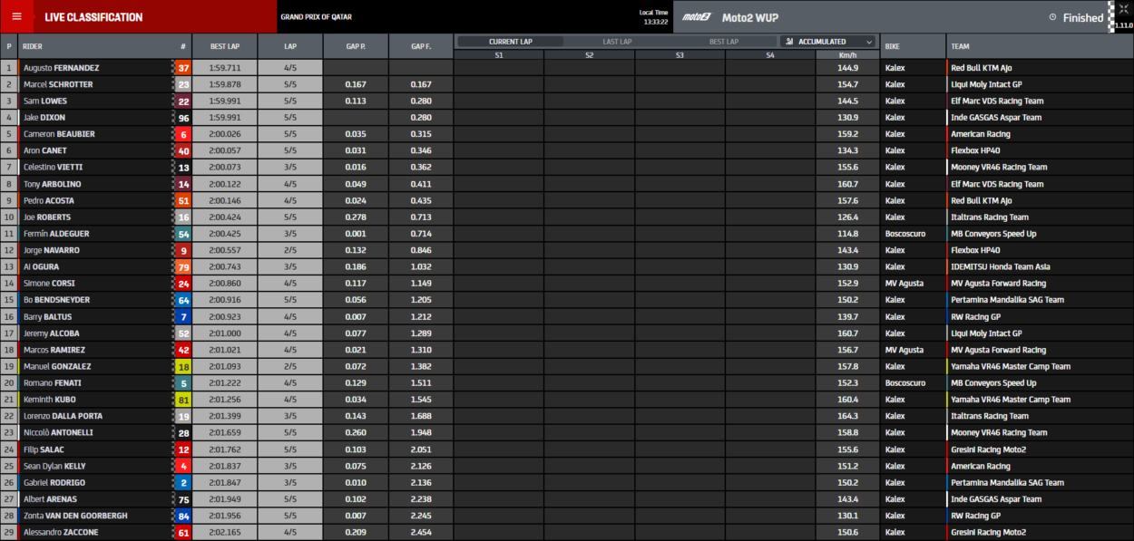The height and width of the screenshot is (541, 1134).
Task: Click version number 1.11.0
Action: pyautogui.click(x=1123, y=26)
